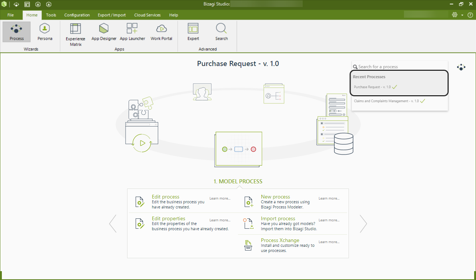Image resolution: width=476 pixels, height=280 pixels.
Task: Open the Persona wizard
Action: (x=45, y=32)
